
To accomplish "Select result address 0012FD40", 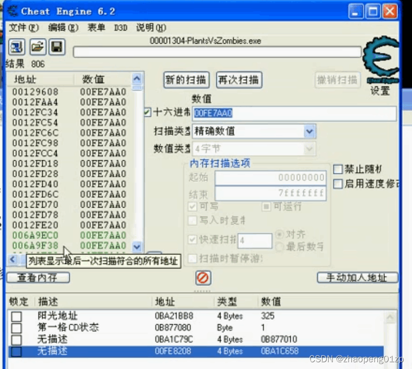I will click(35, 184).
